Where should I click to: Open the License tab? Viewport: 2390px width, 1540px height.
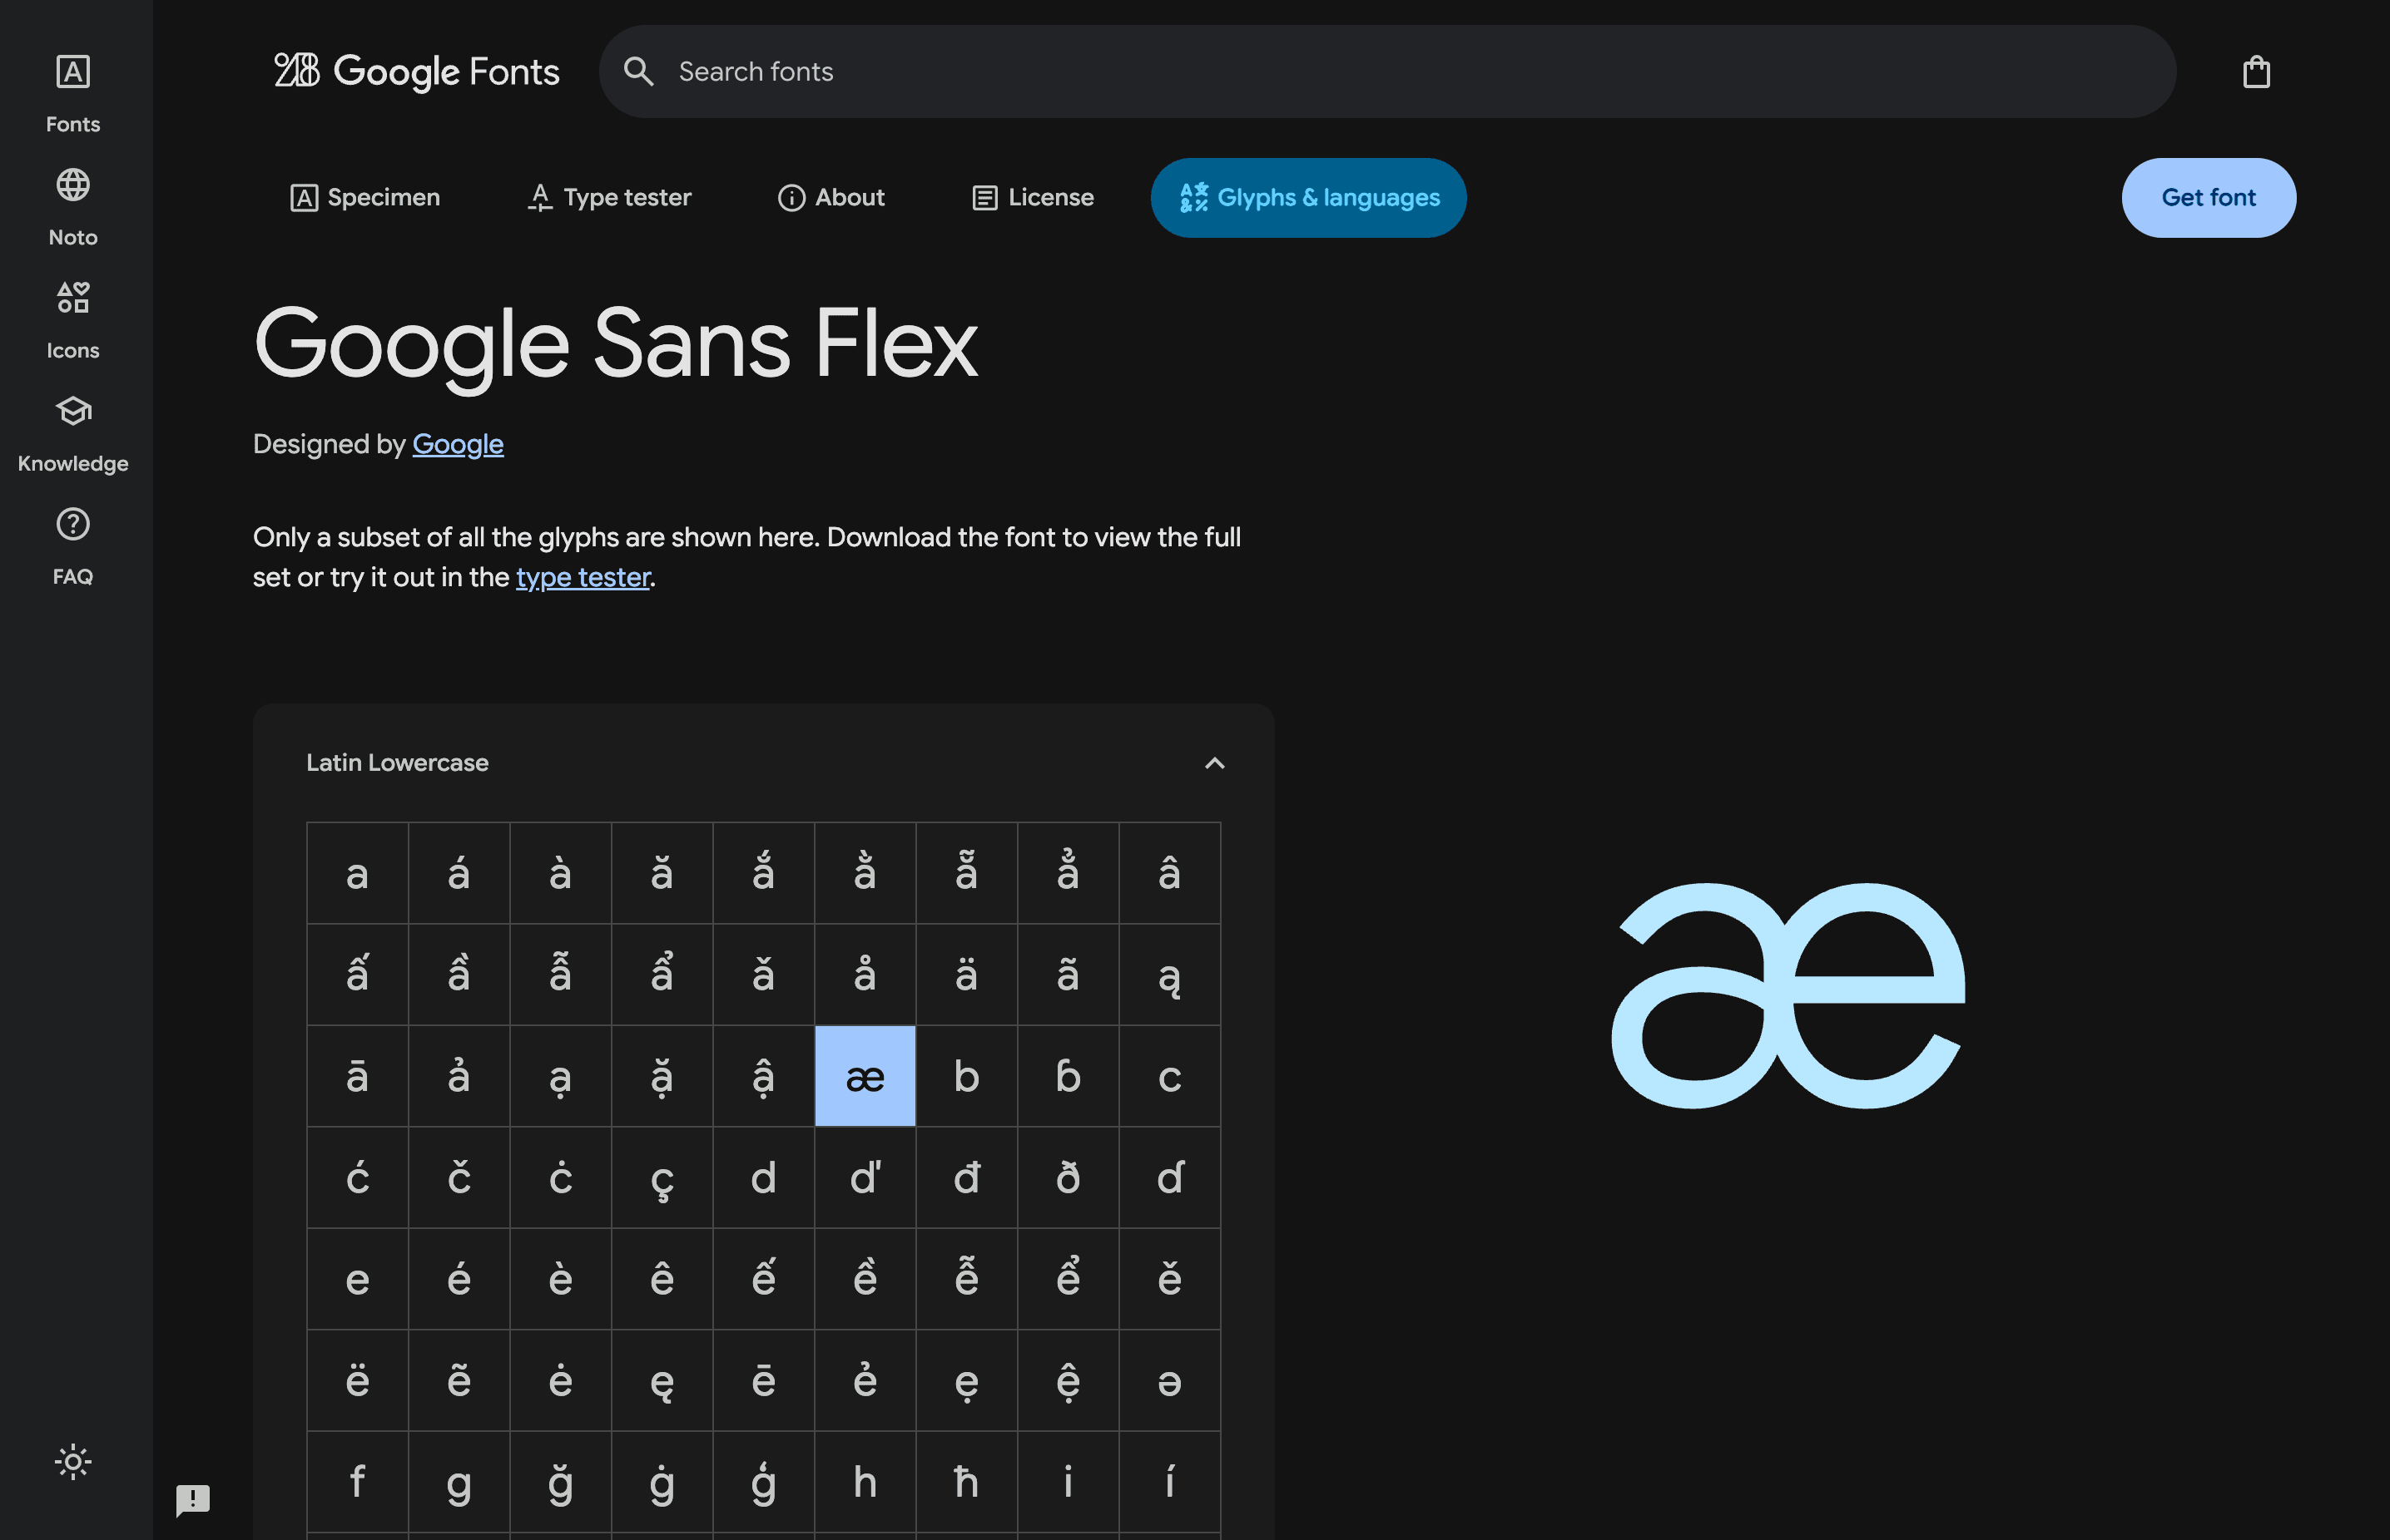pyautogui.click(x=1033, y=198)
